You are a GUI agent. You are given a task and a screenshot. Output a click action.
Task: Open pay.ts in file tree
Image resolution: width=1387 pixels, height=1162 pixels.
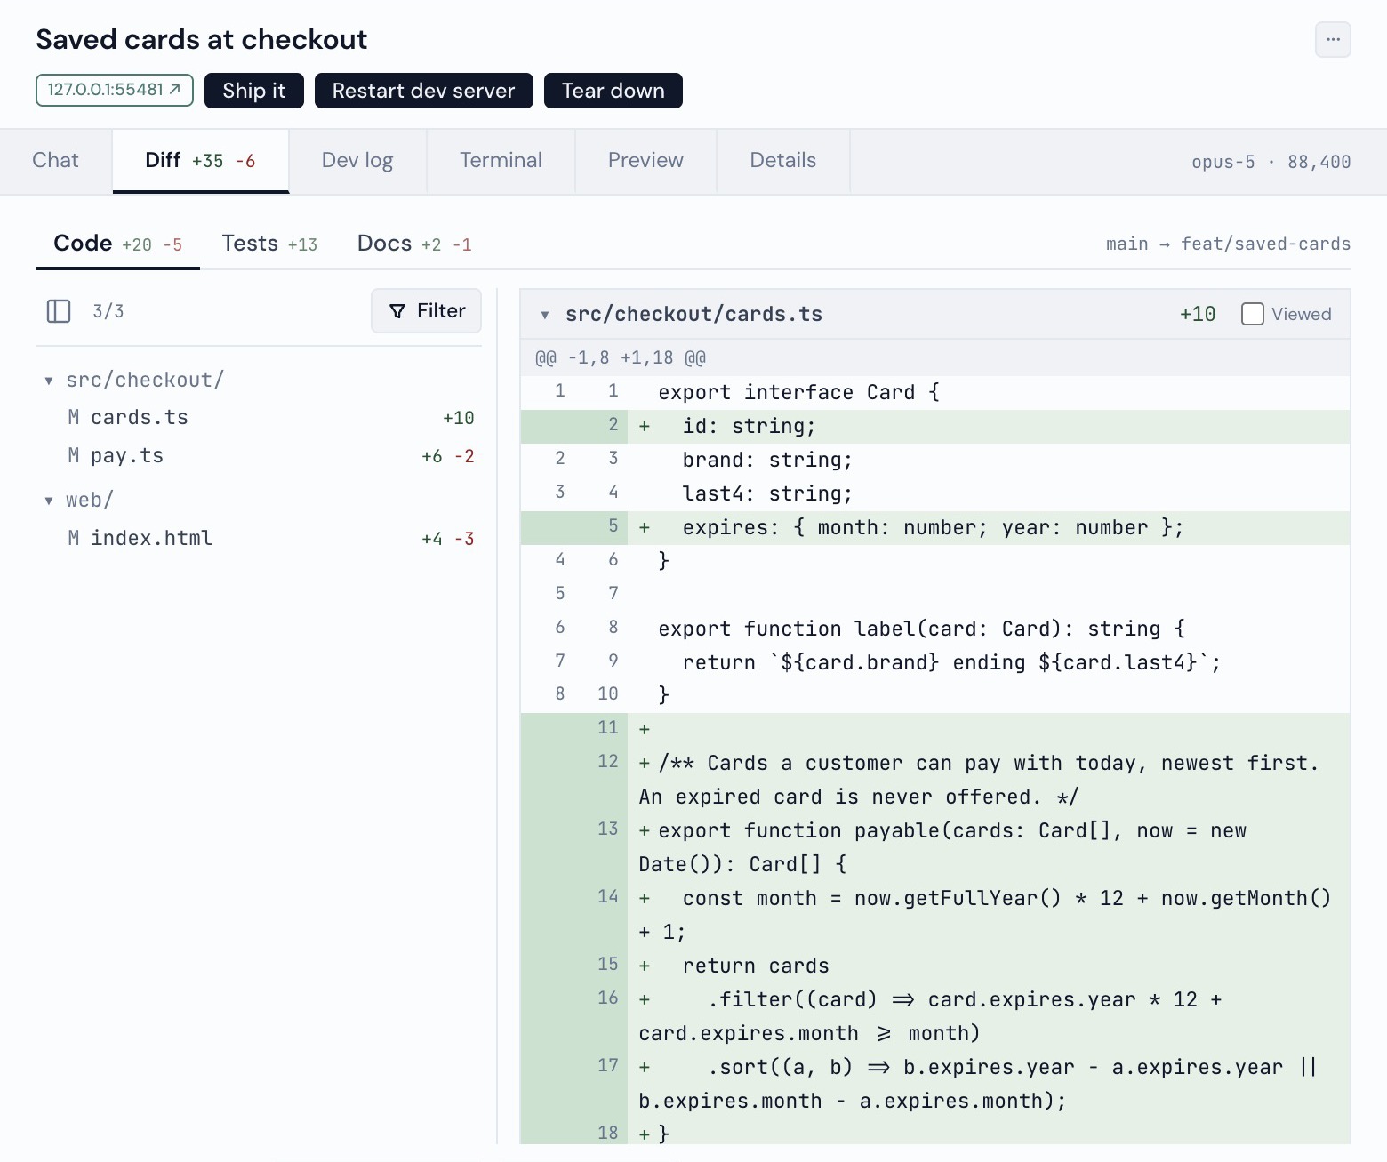259,456
